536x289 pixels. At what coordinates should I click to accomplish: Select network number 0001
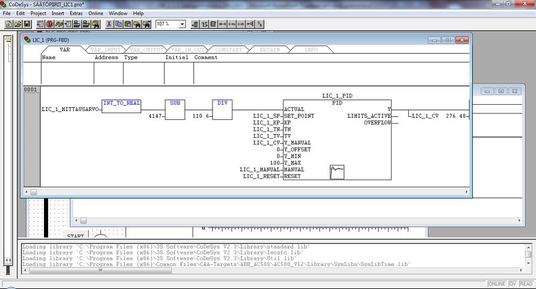[30, 90]
